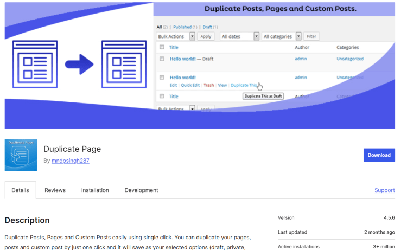Viewport: 407px width, 250px height.
Task: Open the Bulk Actions dropdown
Action: pos(176,36)
